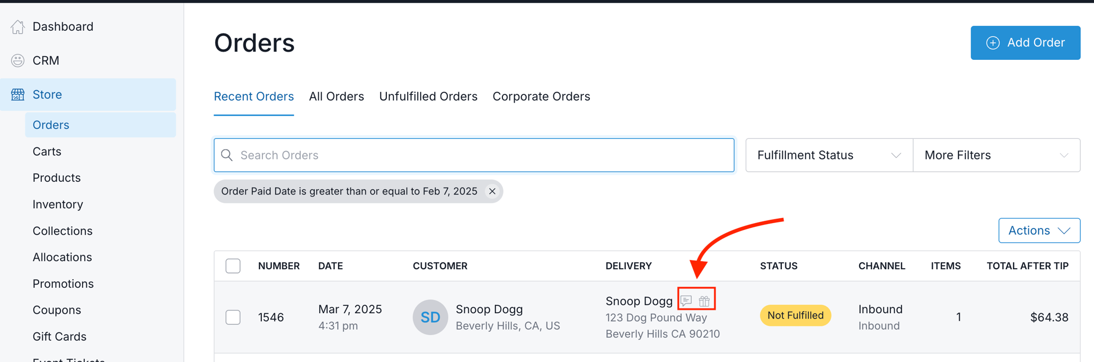Select Store in the sidebar
The height and width of the screenshot is (362, 1094).
[88, 94]
